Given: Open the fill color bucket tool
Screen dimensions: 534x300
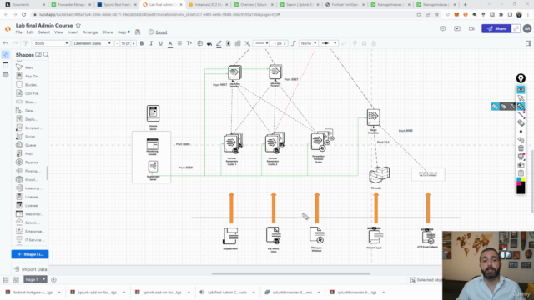Looking at the screenshot, I should (209, 43).
